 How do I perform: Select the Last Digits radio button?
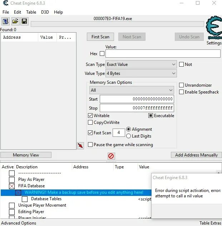coord(128,136)
